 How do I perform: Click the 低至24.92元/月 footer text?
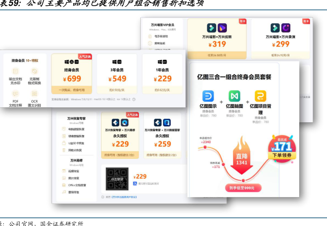[x=281, y=55]
